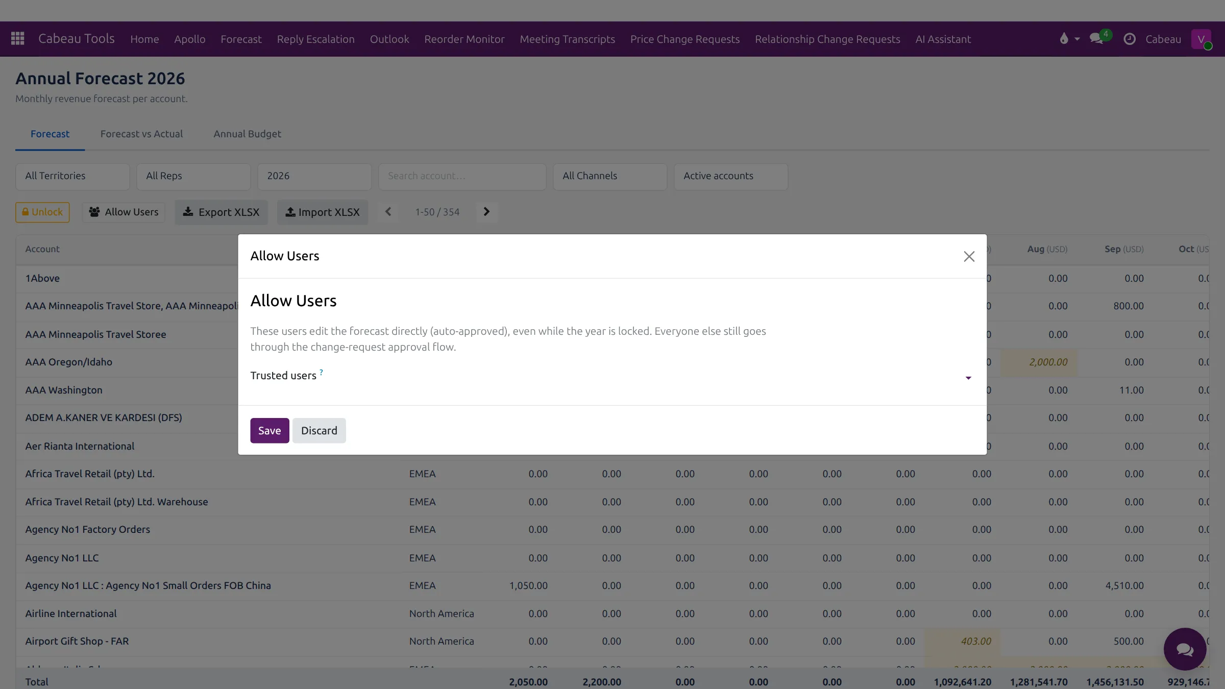The image size is (1225, 689).
Task: Open Outlook in top menu
Action: (x=389, y=39)
